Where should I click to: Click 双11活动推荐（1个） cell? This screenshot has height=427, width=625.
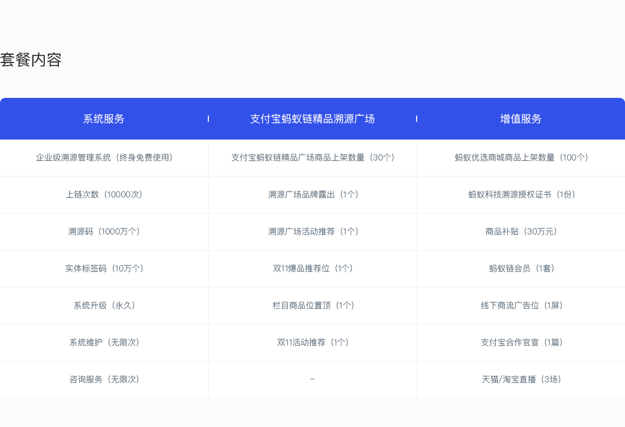tap(312, 343)
